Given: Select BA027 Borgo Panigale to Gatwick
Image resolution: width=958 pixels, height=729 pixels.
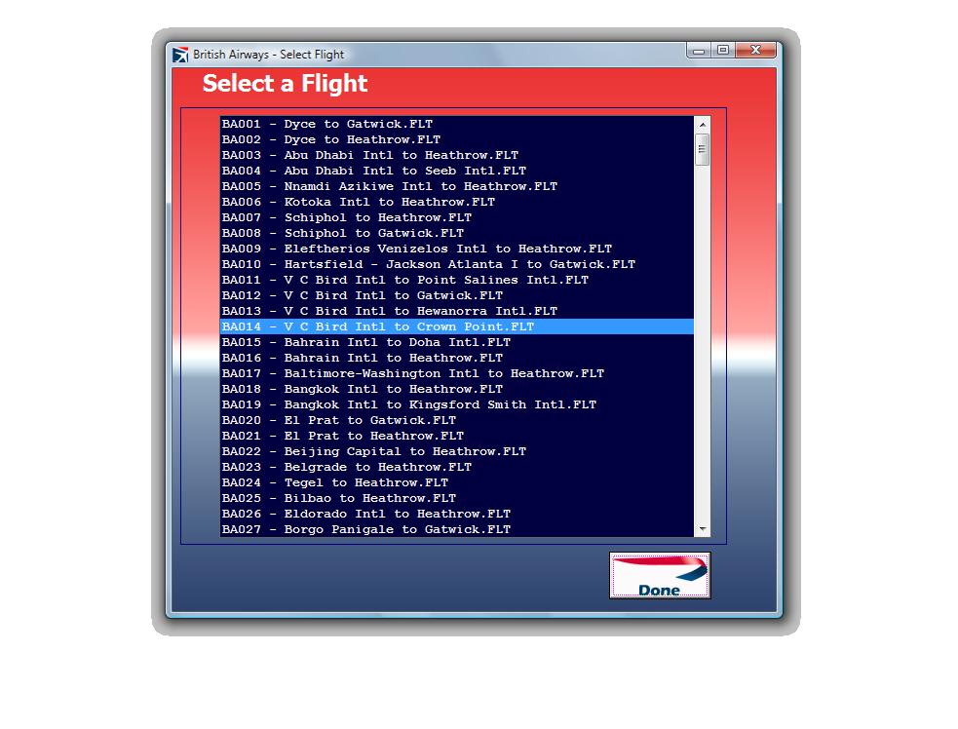Looking at the screenshot, I should click(457, 529).
